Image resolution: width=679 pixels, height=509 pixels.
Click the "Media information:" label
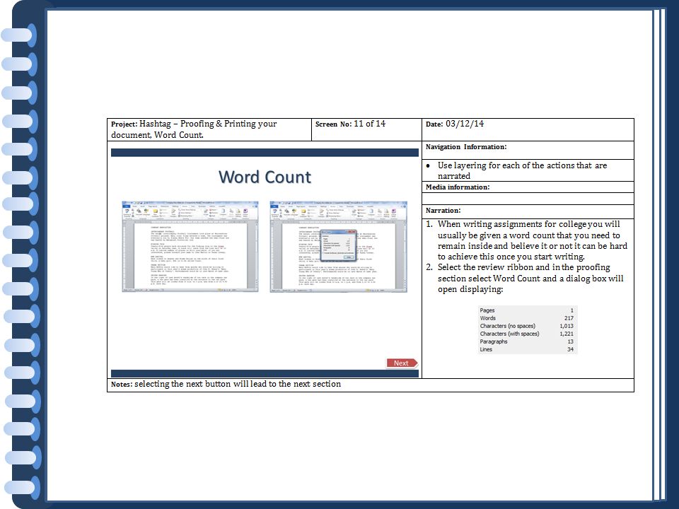(458, 187)
